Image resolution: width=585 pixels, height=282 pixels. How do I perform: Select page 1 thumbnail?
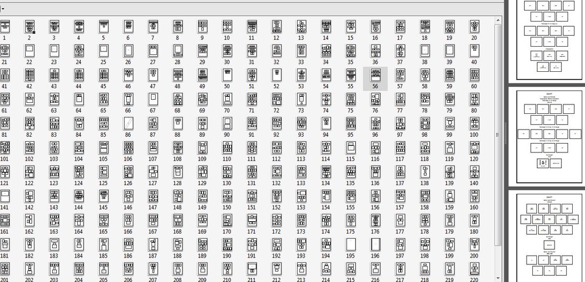(5, 26)
